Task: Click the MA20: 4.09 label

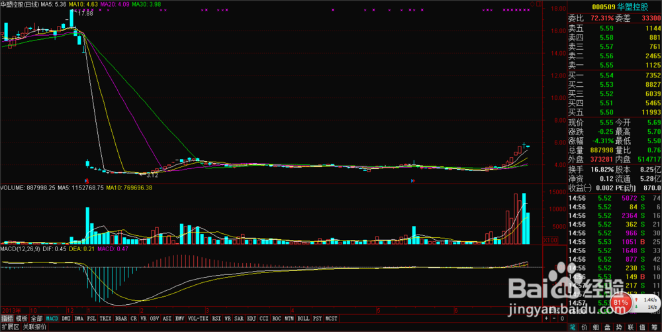Action: pos(115,4)
